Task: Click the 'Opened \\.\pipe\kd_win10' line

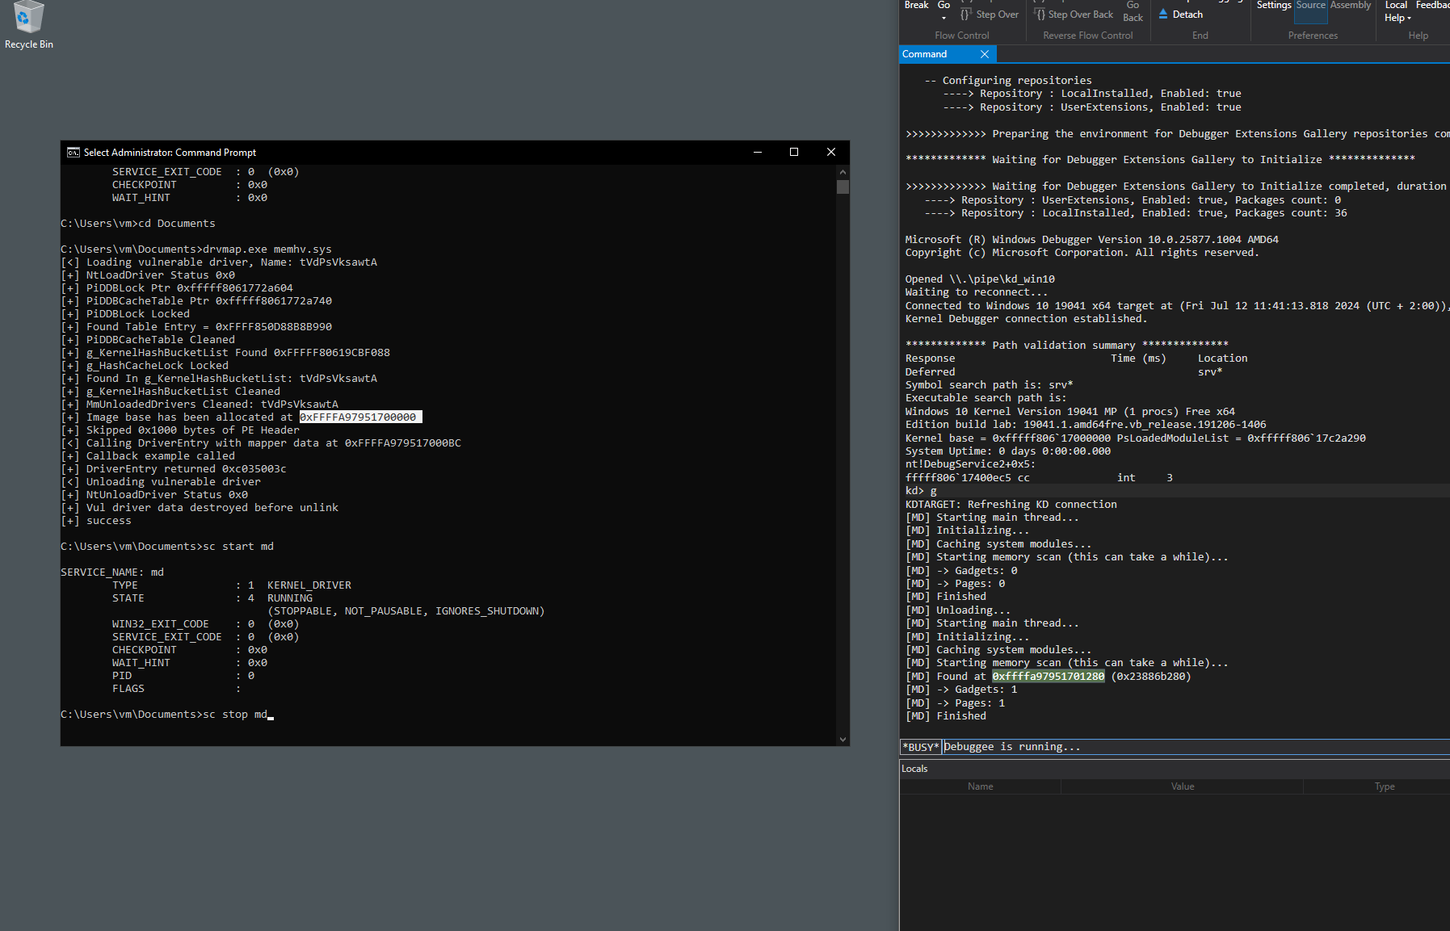Action: (x=980, y=279)
